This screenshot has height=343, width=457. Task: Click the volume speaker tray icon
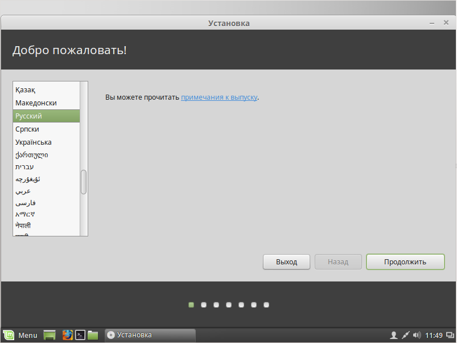pos(417,335)
